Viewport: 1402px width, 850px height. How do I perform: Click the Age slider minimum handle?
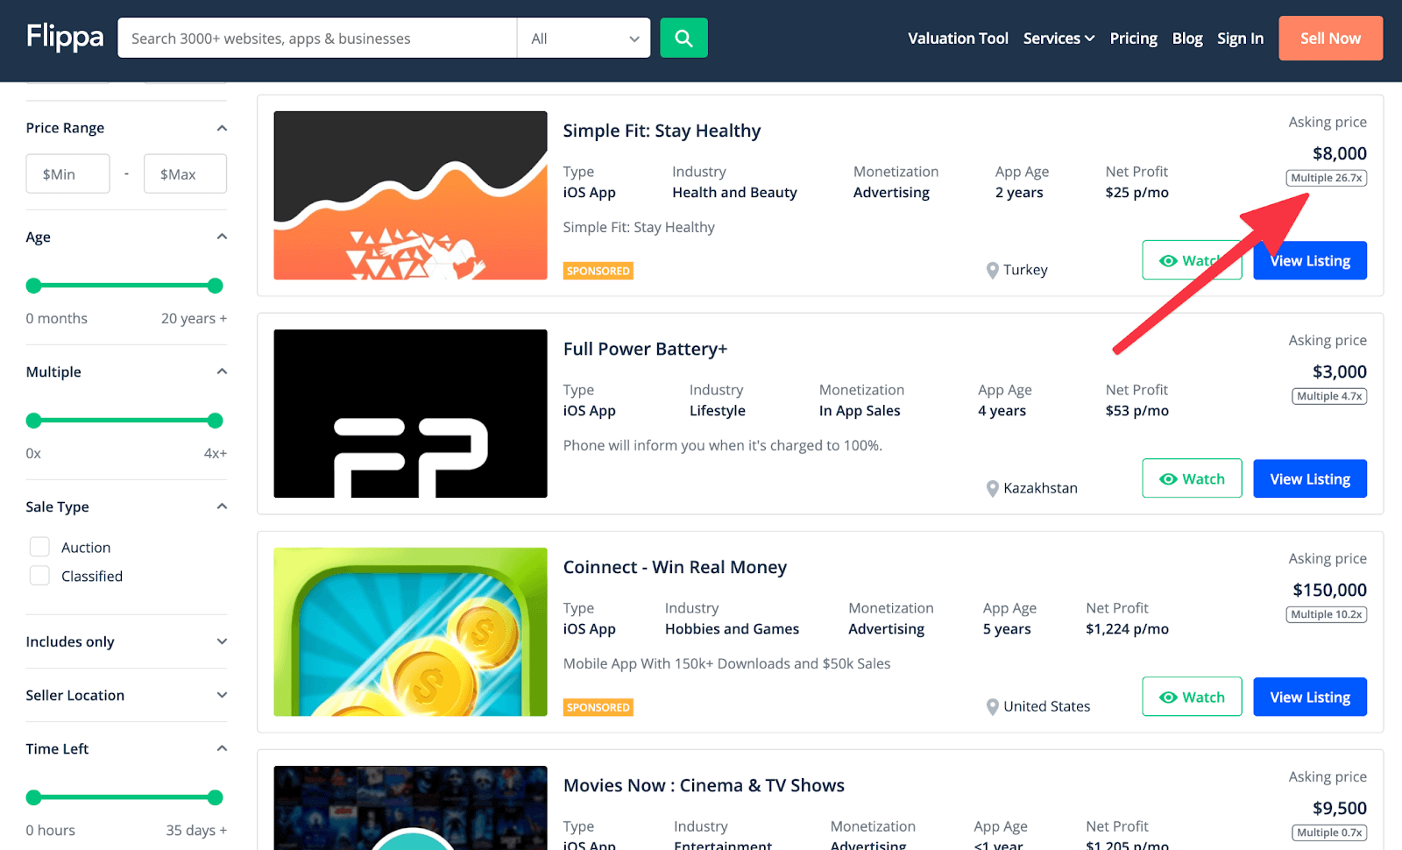point(34,286)
